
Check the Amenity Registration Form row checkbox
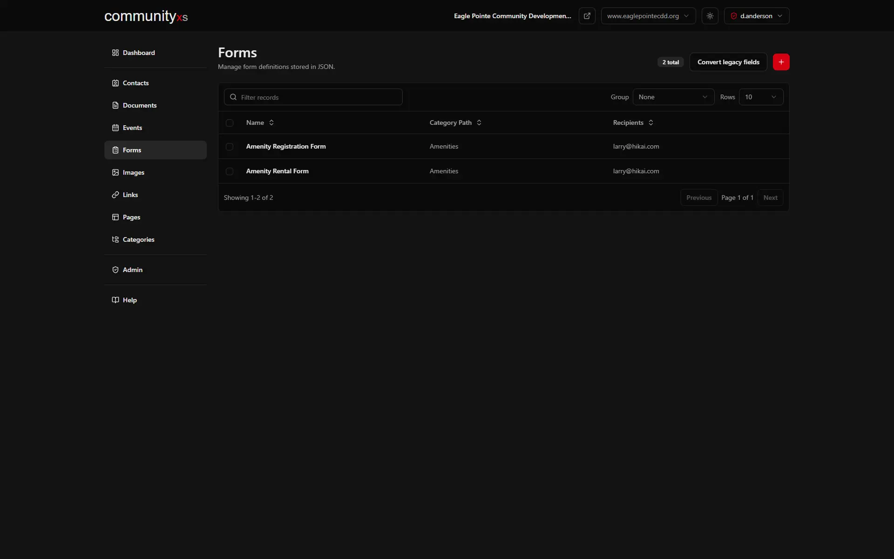[230, 147]
